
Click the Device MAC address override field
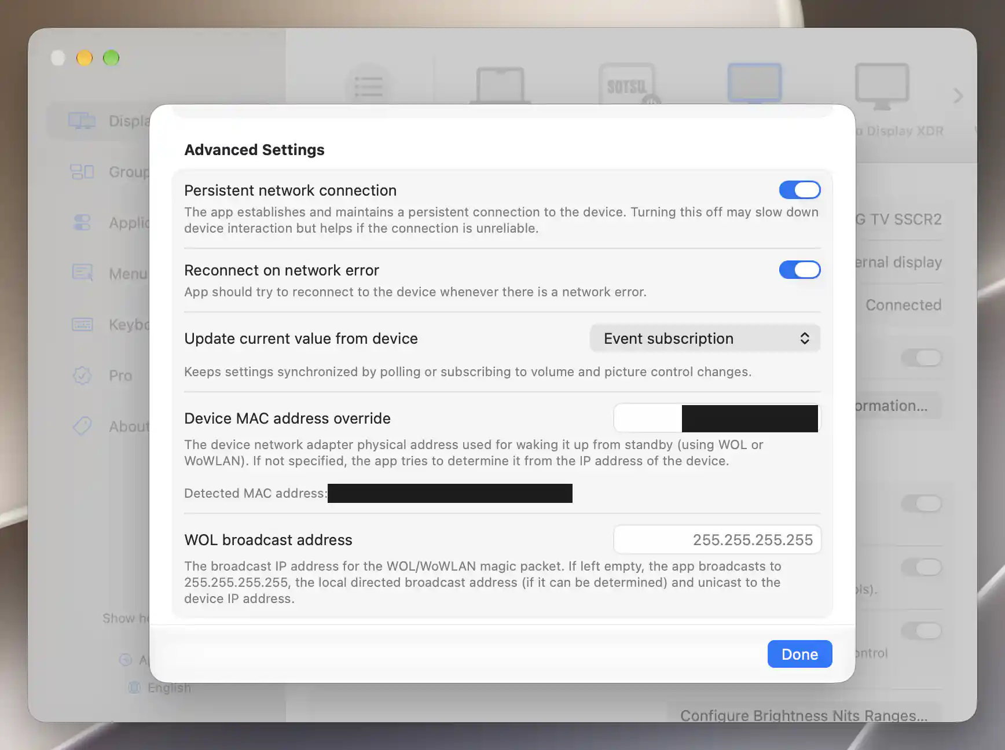coord(717,418)
